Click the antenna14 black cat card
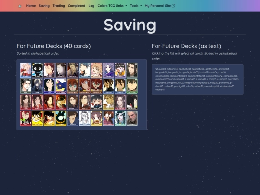The image size is (260, 195). click(38, 70)
